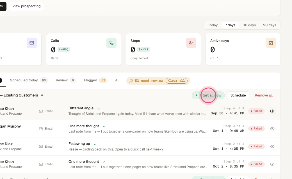Click checkmark next to Different angle
This screenshot has height=179, width=292.
(x=99, y=109)
